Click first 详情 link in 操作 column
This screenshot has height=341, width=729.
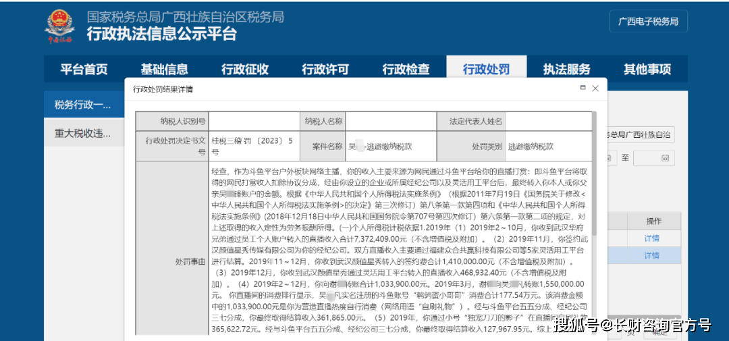coord(651,238)
